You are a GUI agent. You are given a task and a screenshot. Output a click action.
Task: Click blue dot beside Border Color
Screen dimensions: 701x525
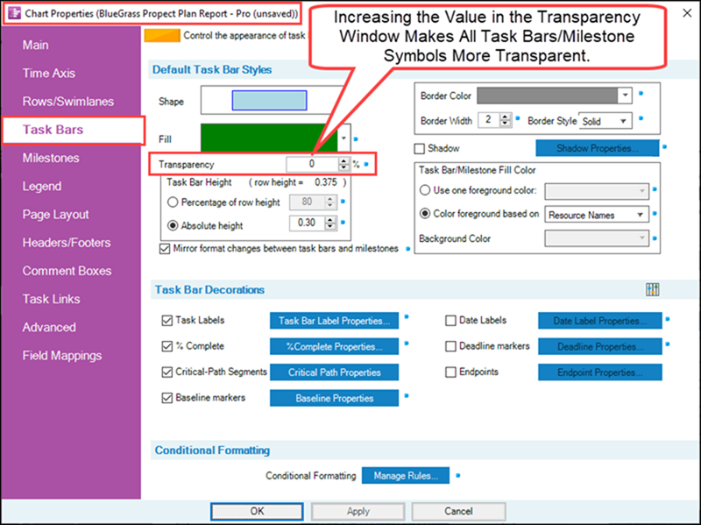click(x=641, y=94)
